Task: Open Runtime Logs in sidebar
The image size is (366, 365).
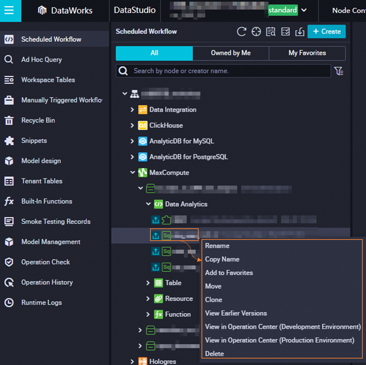Action: pos(41,303)
